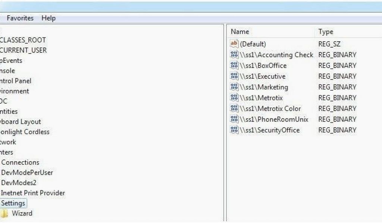Select the \\ss1\Metrotix value name

click(261, 98)
